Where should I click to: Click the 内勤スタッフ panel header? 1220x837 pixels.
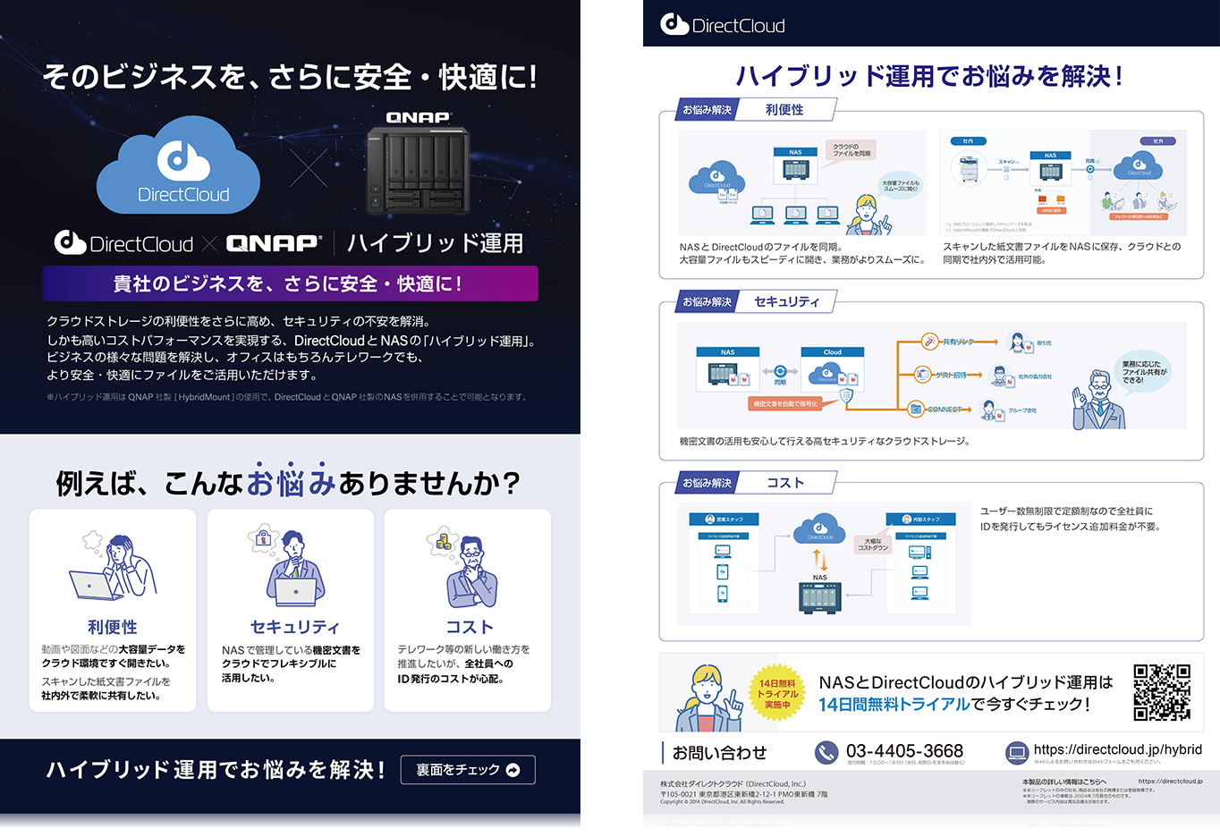920,519
